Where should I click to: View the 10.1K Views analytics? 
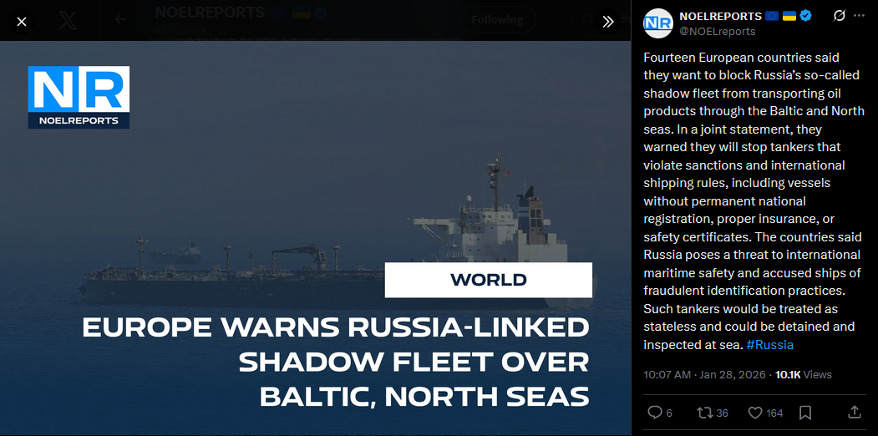pos(804,375)
